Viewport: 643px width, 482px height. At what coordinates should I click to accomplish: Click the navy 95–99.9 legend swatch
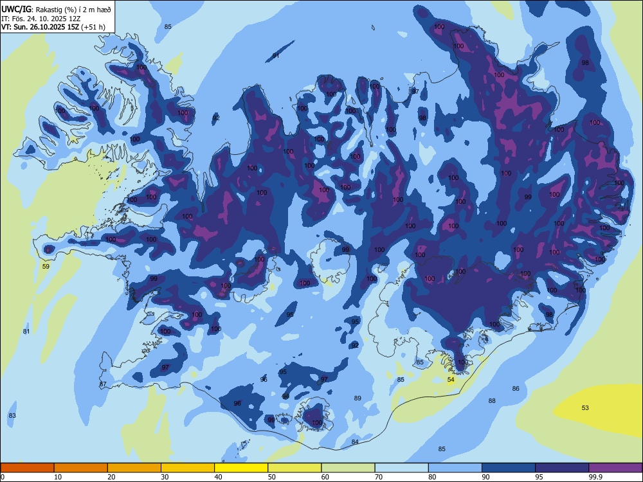(562, 468)
